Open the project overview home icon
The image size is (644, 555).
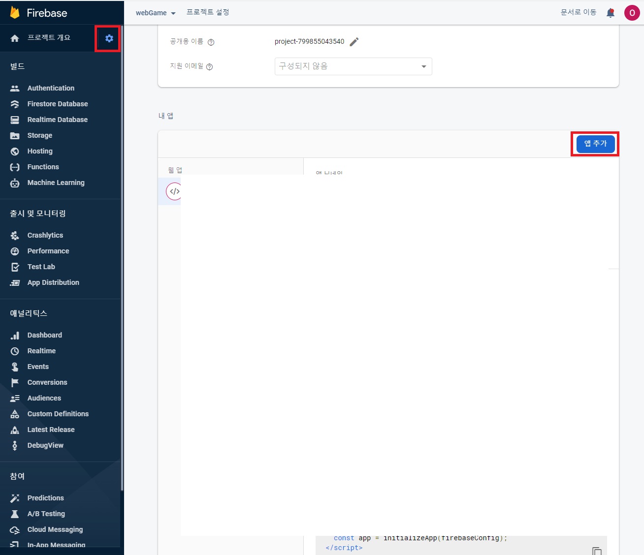[15, 38]
